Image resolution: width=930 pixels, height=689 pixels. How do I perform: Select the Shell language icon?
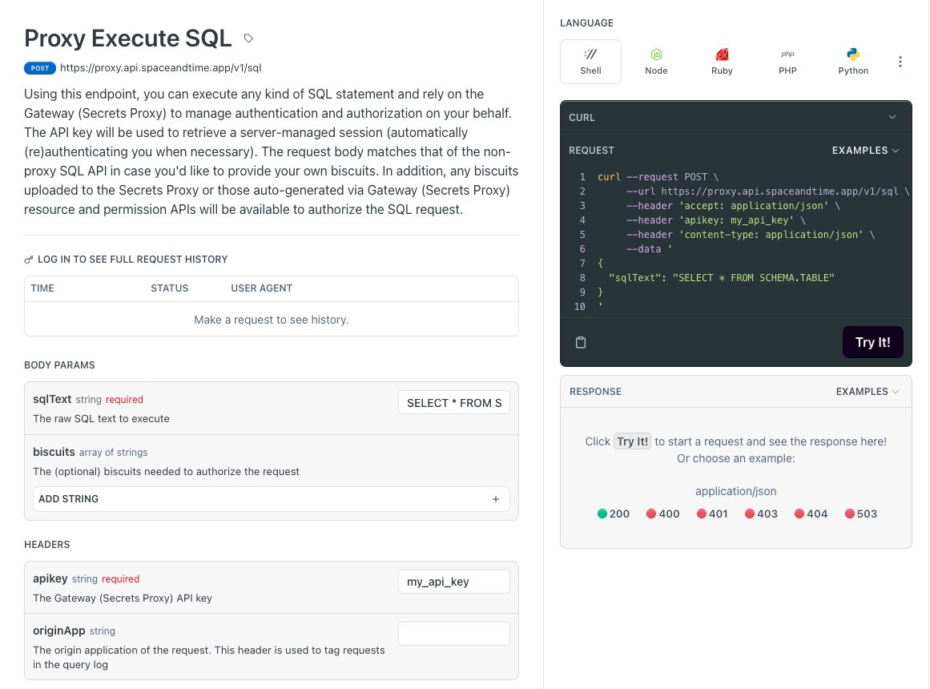590,54
